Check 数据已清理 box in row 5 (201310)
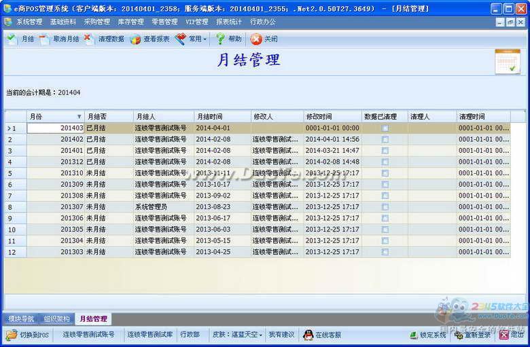 point(385,173)
